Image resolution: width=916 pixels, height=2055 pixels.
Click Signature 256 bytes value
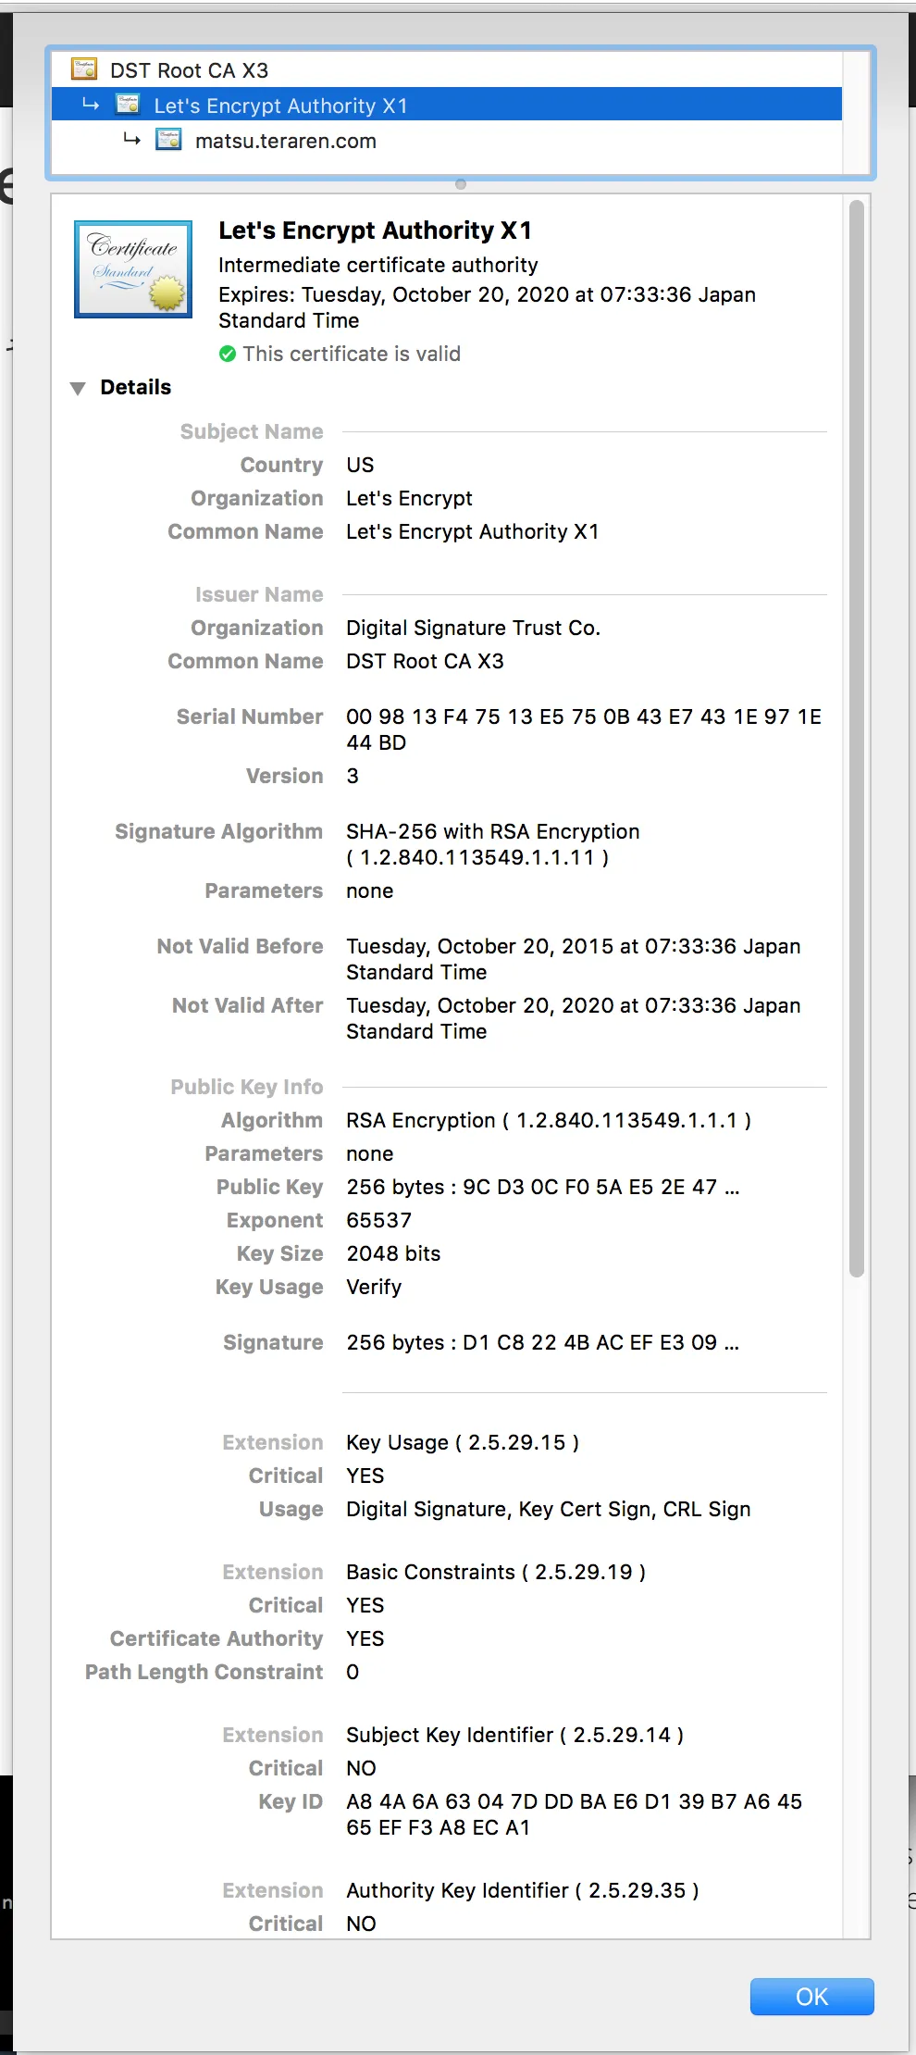(543, 1342)
